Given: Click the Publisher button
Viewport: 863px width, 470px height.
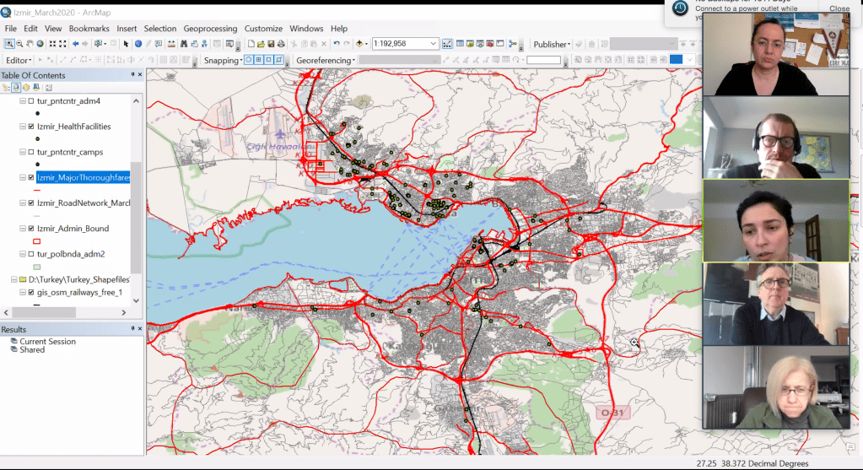Looking at the screenshot, I should 551,44.
